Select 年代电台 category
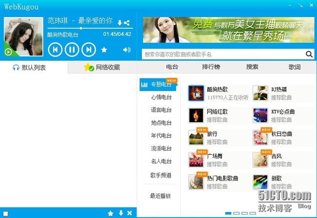This screenshot has height=218, width=317. coord(161,135)
